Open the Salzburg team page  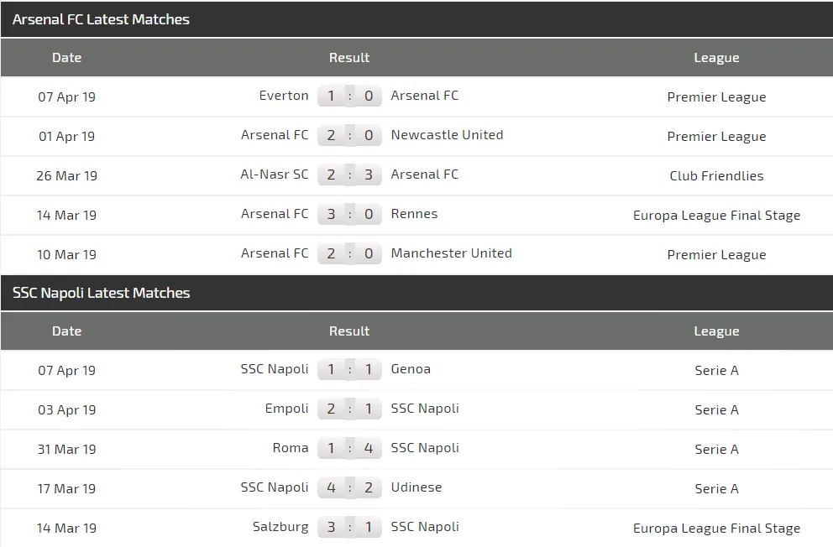281,527
